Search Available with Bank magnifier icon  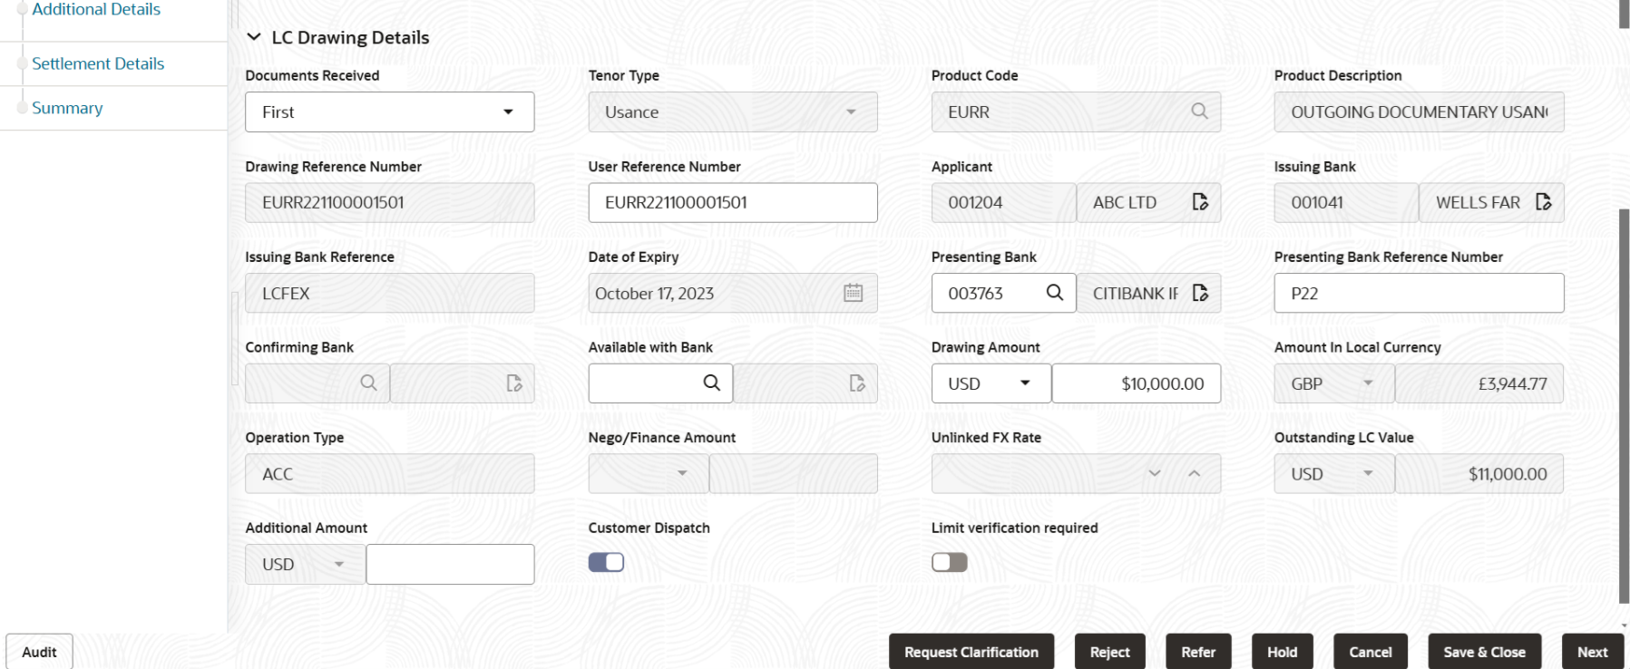[x=711, y=383]
